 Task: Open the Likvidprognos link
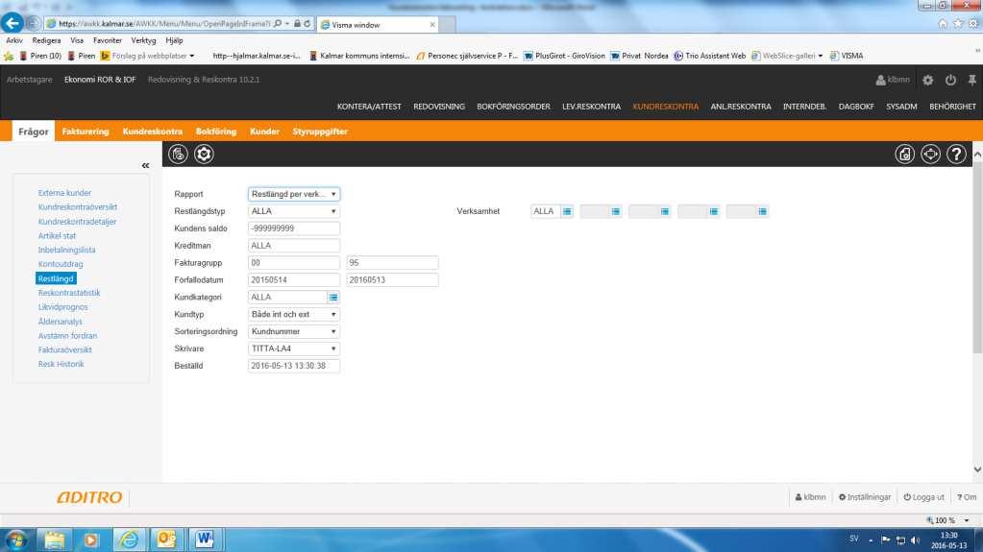62,307
